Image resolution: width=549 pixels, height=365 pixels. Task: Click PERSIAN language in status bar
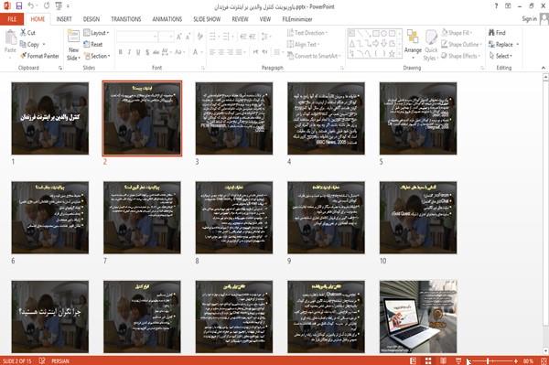click(x=60, y=360)
